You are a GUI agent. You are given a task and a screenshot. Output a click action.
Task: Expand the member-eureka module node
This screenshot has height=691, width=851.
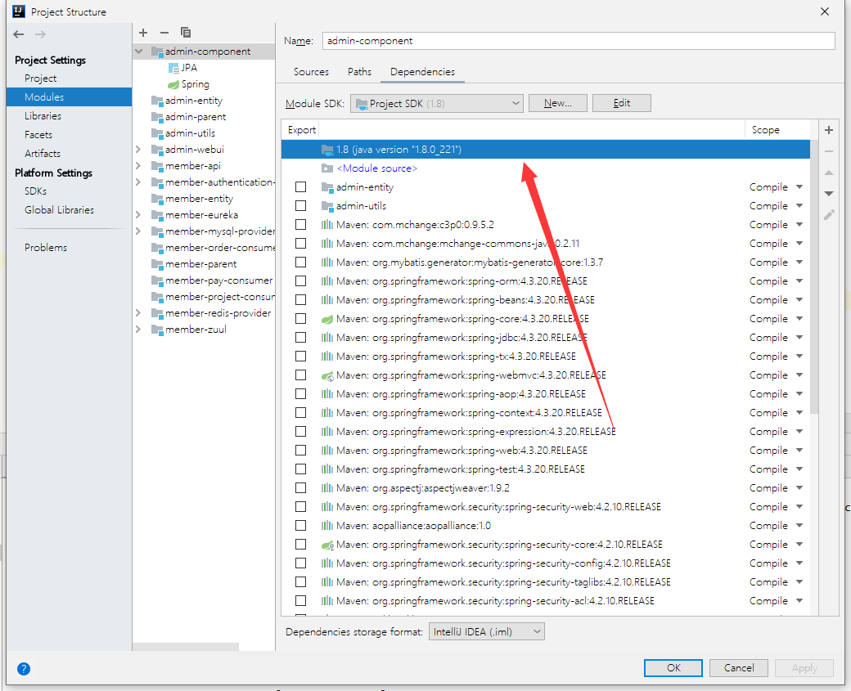coord(138,215)
